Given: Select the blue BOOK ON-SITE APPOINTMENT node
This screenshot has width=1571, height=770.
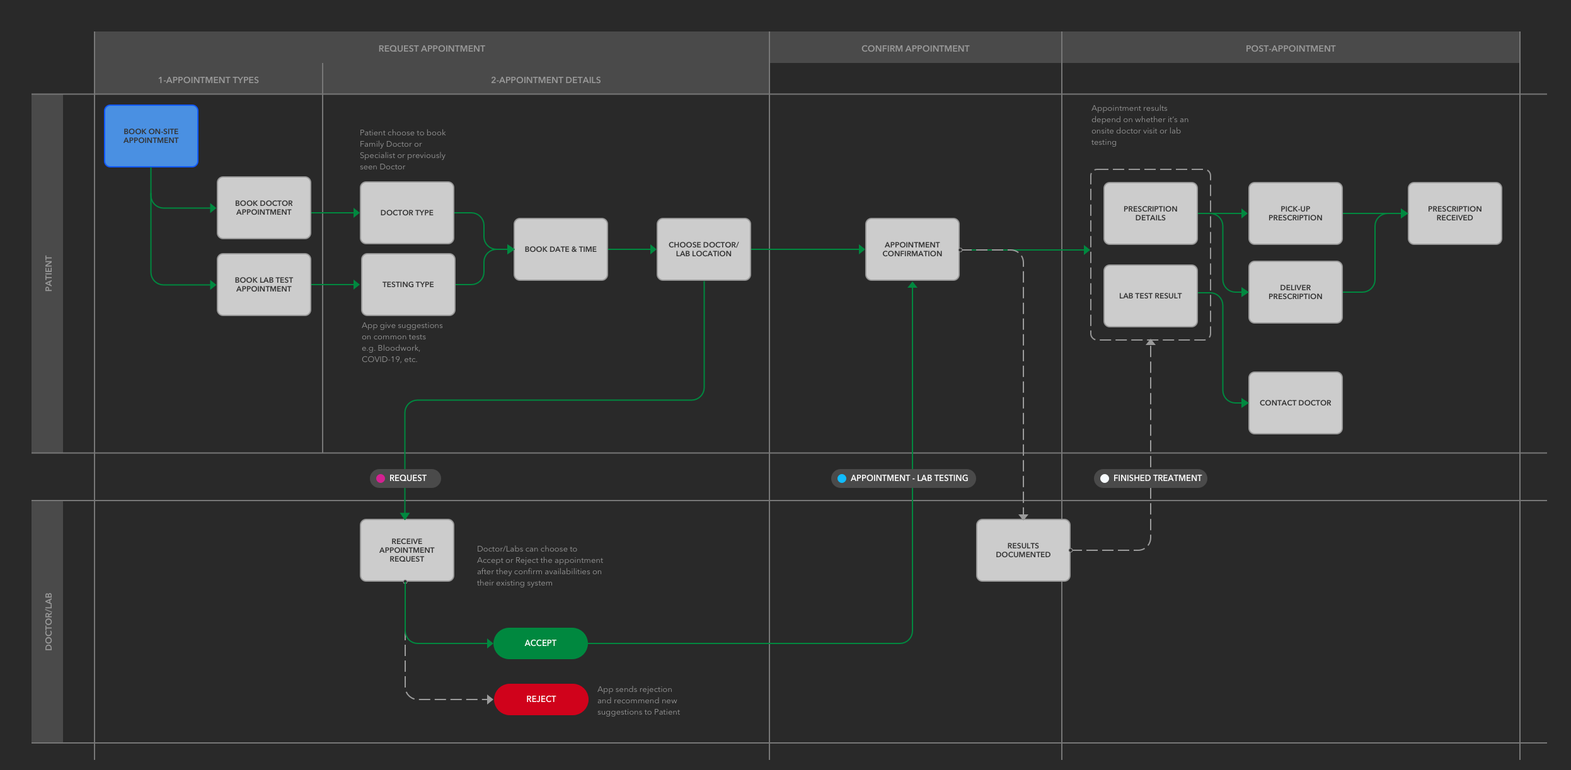Looking at the screenshot, I should [151, 135].
